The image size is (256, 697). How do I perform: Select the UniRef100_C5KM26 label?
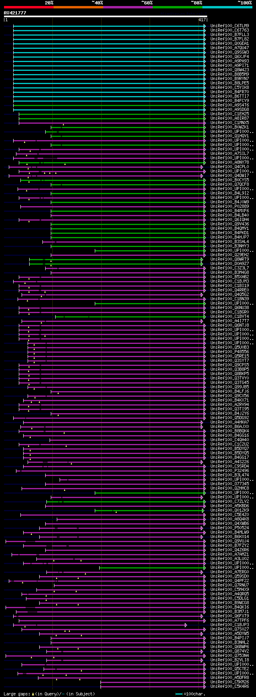(230, 682)
